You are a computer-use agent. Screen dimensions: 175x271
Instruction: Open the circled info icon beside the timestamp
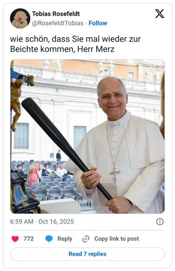(160, 222)
